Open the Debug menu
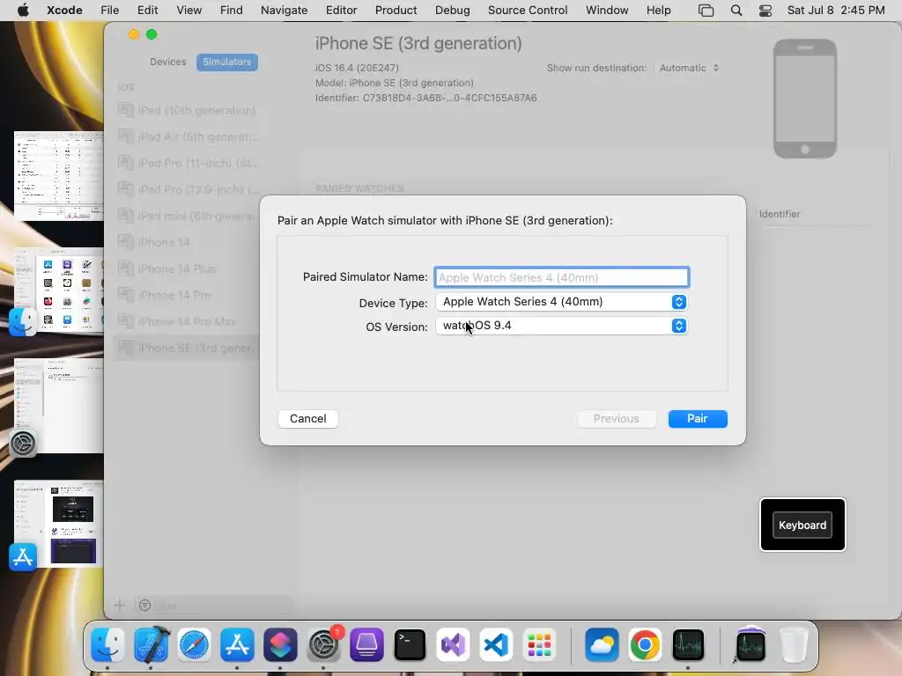 (452, 11)
